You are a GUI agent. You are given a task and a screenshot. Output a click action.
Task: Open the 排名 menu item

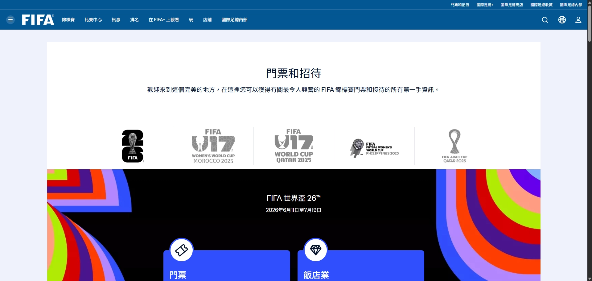coord(134,20)
